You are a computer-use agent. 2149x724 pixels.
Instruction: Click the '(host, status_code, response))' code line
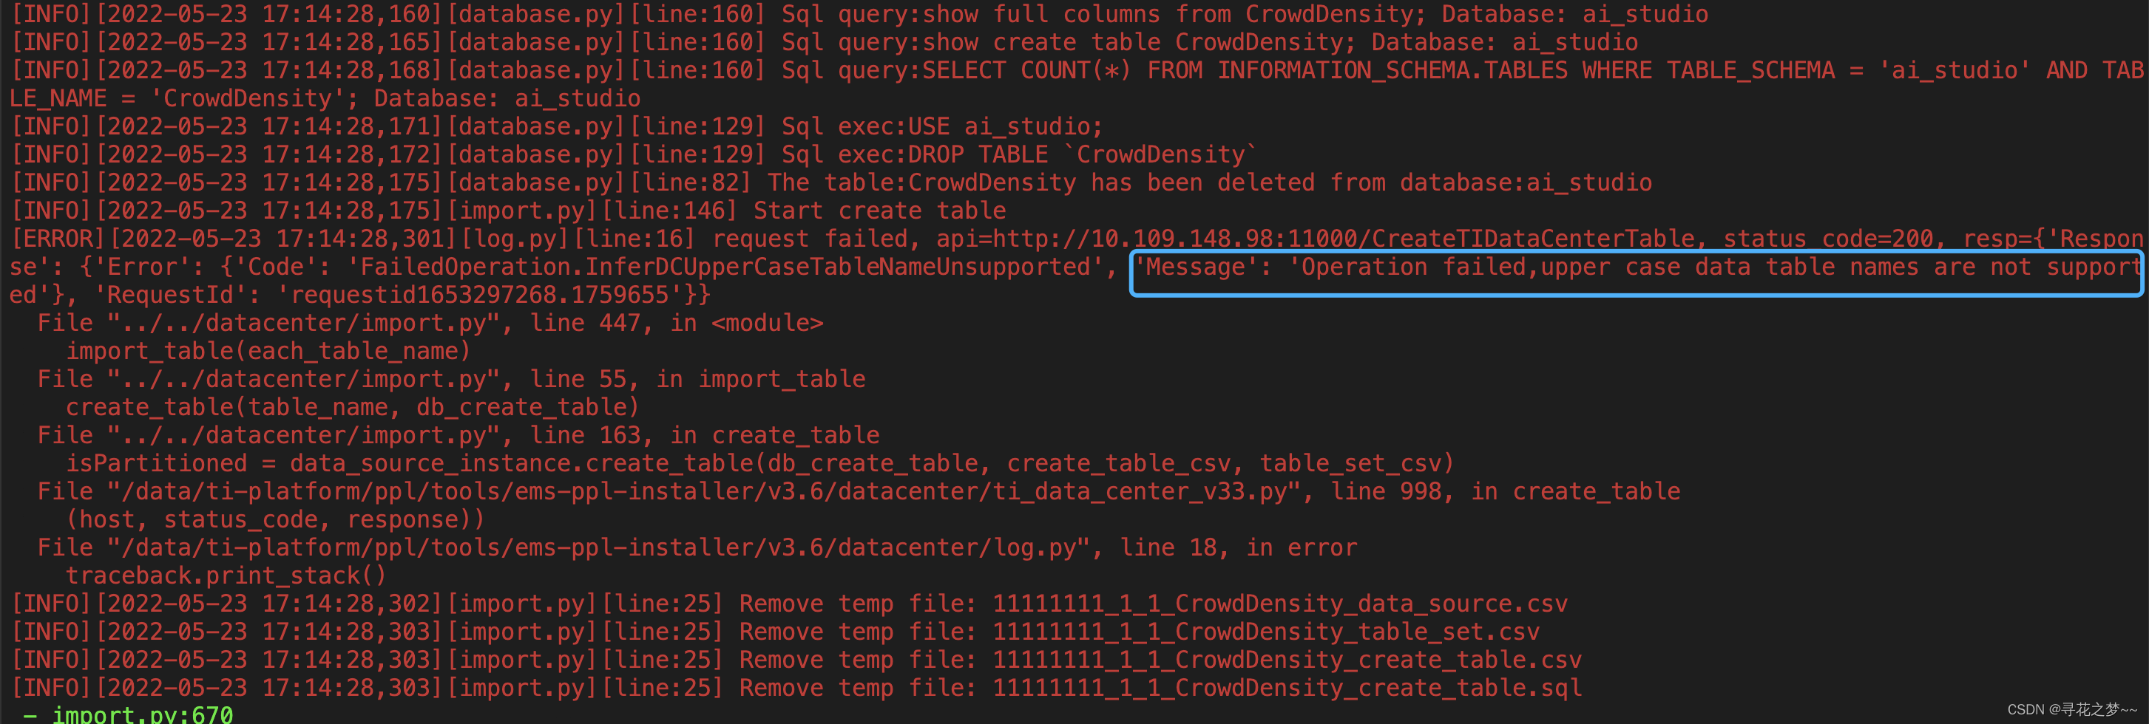tap(275, 520)
